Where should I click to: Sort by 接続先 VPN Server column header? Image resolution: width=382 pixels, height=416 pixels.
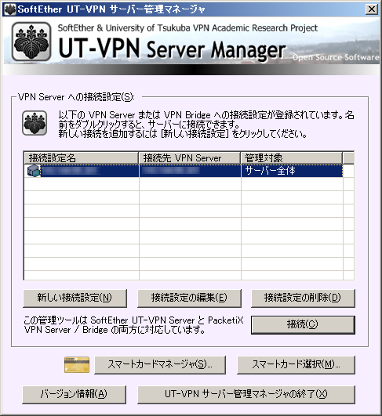tap(189, 158)
